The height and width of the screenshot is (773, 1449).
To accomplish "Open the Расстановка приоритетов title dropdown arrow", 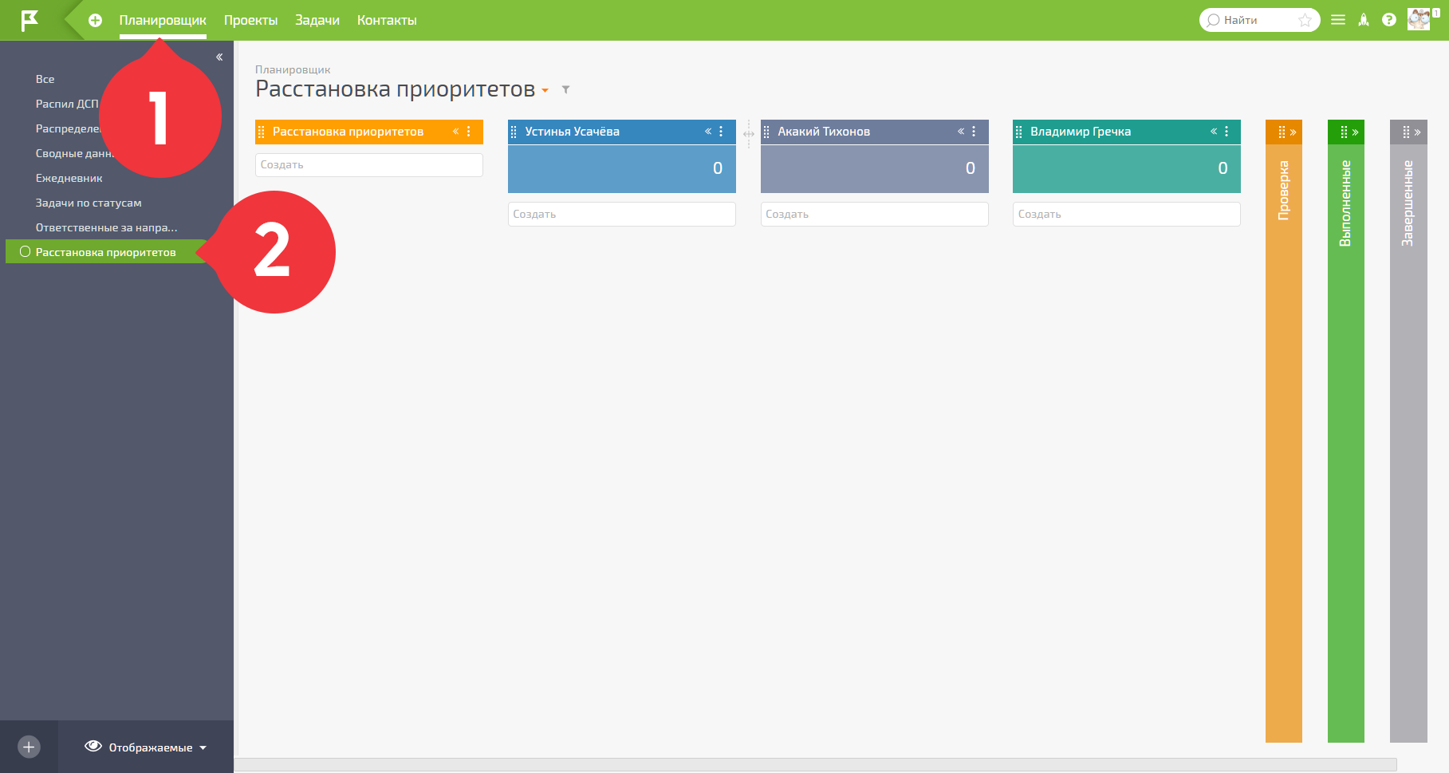I will [x=545, y=91].
